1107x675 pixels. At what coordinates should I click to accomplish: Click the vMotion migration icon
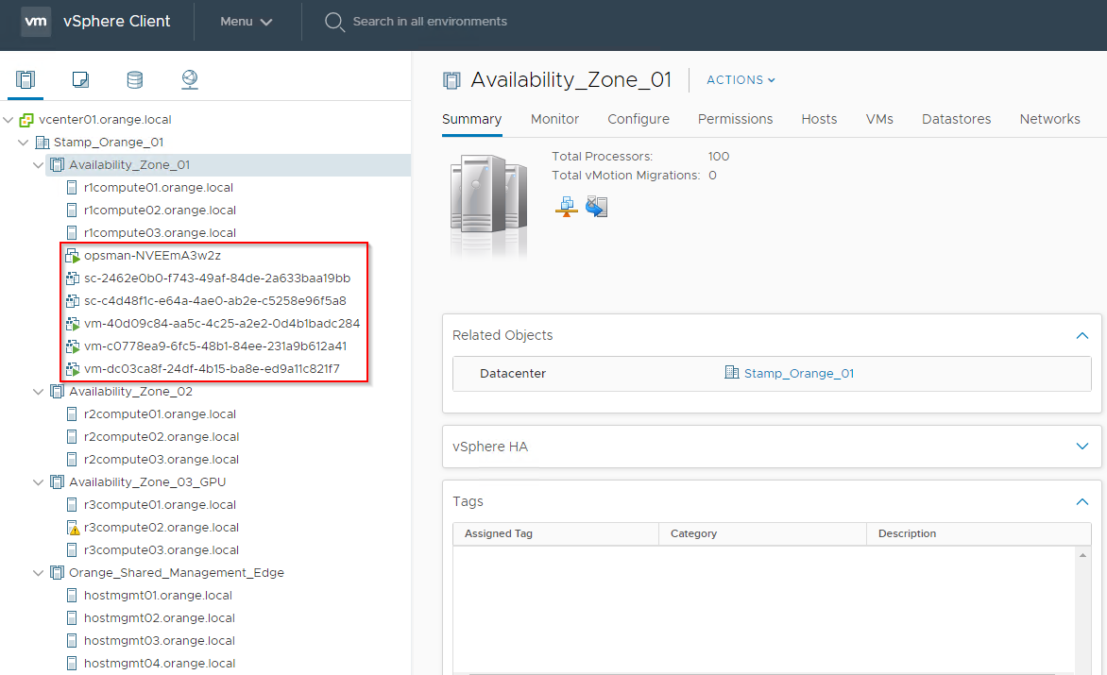pyautogui.click(x=596, y=206)
